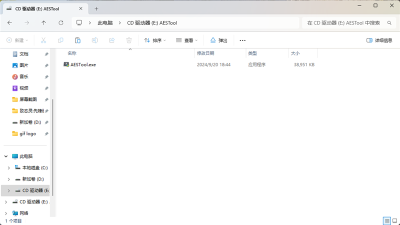Click the Paste clipboard icon
The height and width of the screenshot is (225, 400).
coord(77,40)
